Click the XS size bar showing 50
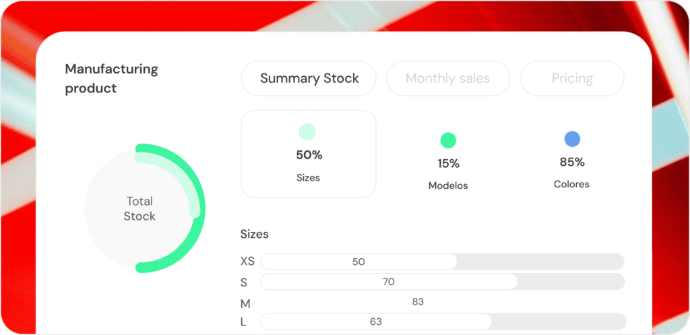The width and height of the screenshot is (690, 335). [x=358, y=262]
